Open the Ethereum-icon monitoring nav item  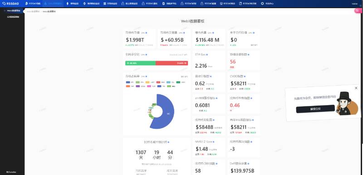(73, 4)
